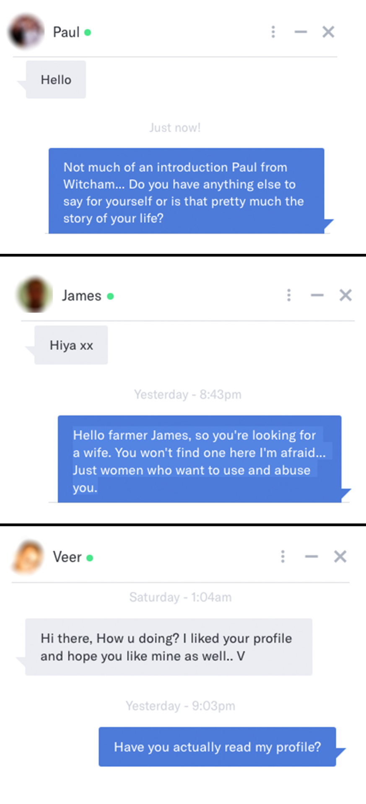Close the chat with Veer
The height and width of the screenshot is (804, 366).
pyautogui.click(x=340, y=557)
